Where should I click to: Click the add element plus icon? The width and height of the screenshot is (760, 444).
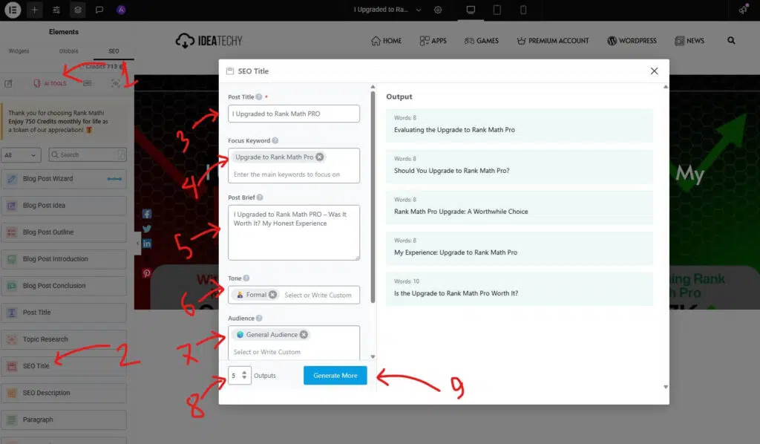pyautogui.click(x=34, y=10)
